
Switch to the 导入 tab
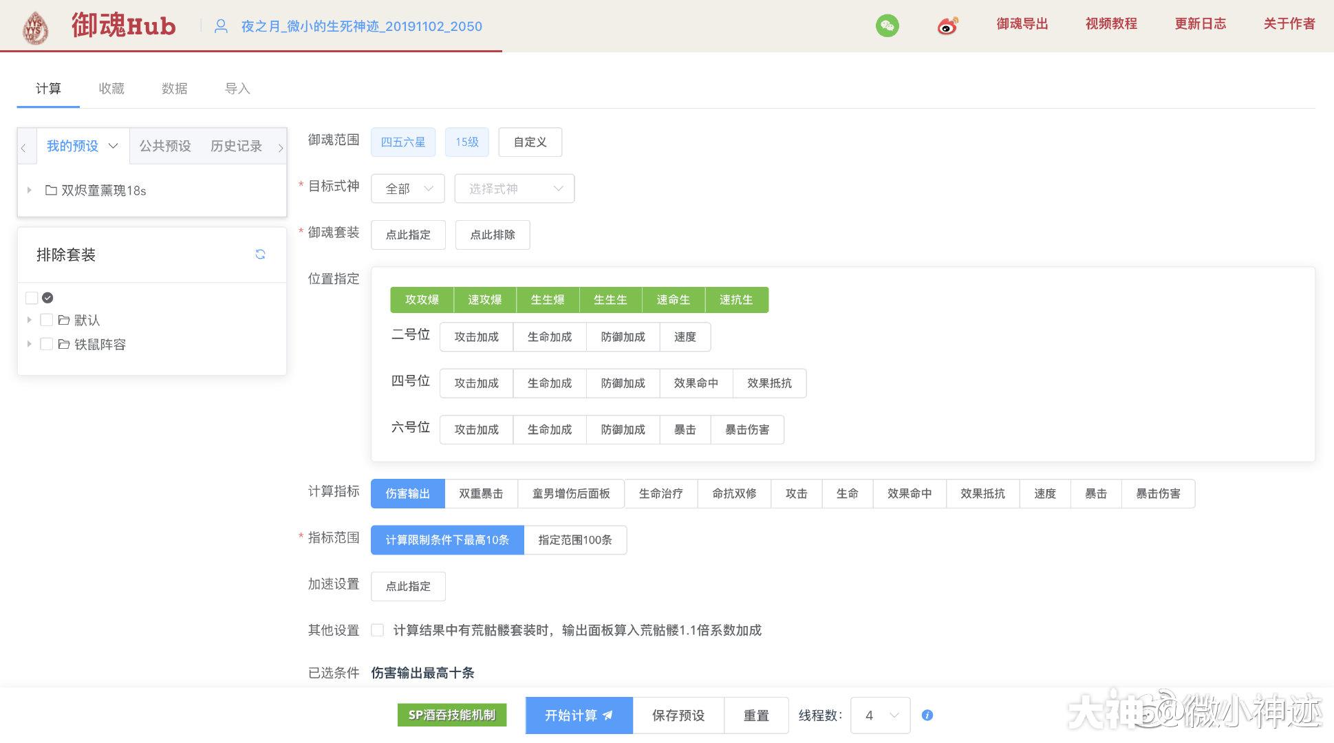pyautogui.click(x=237, y=89)
